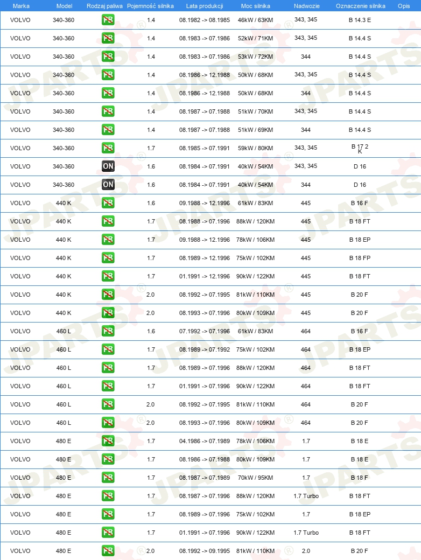Click the Model column header
Screen dimensions: 421x560
(64, 6)
